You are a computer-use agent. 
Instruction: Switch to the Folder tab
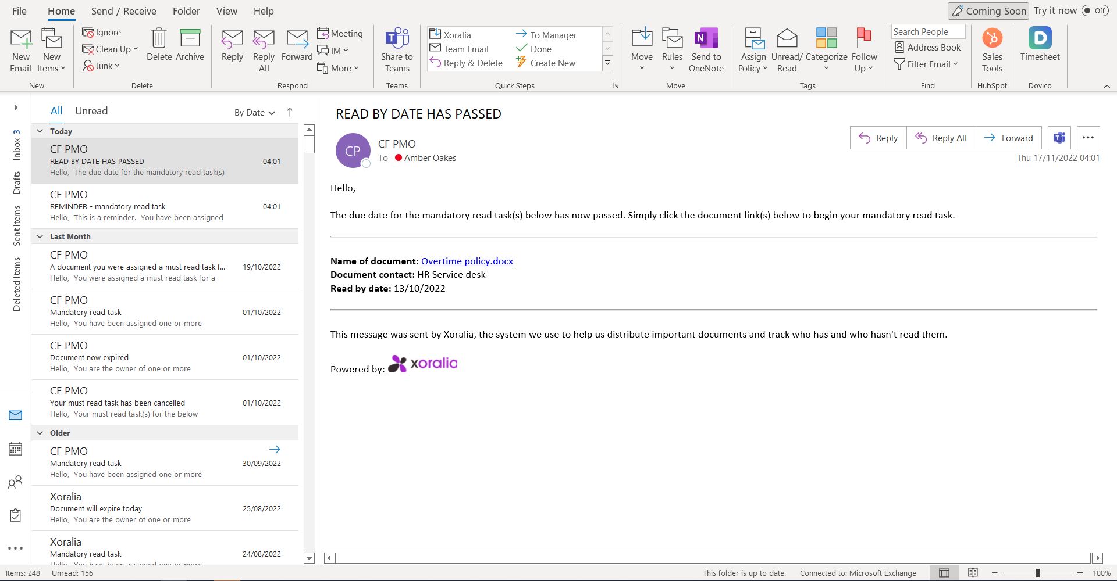coord(186,11)
